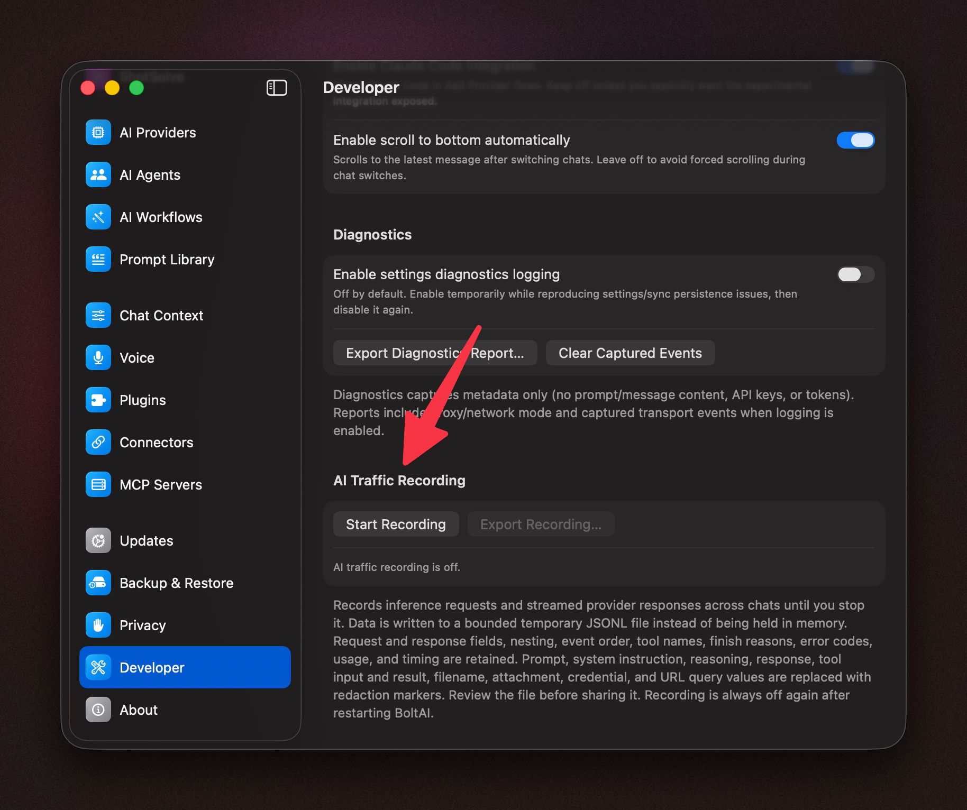967x810 pixels.
Task: Click Start Recording button
Action: [396, 524]
